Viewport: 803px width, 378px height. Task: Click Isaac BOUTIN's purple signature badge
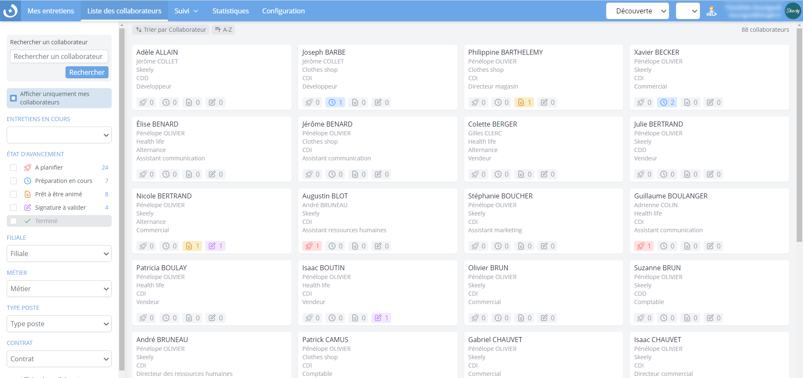[381, 318]
